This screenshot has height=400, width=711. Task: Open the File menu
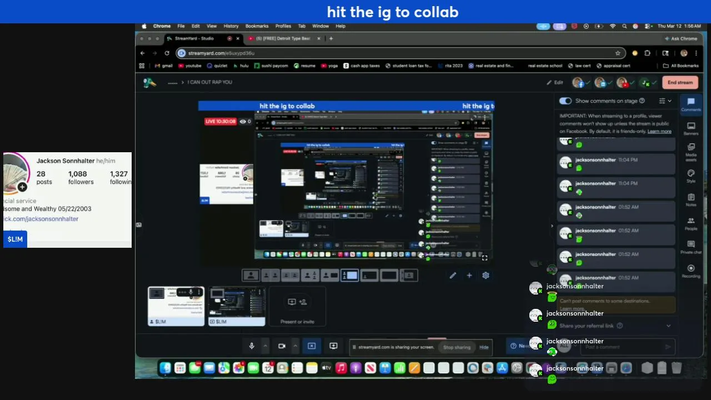tap(181, 26)
